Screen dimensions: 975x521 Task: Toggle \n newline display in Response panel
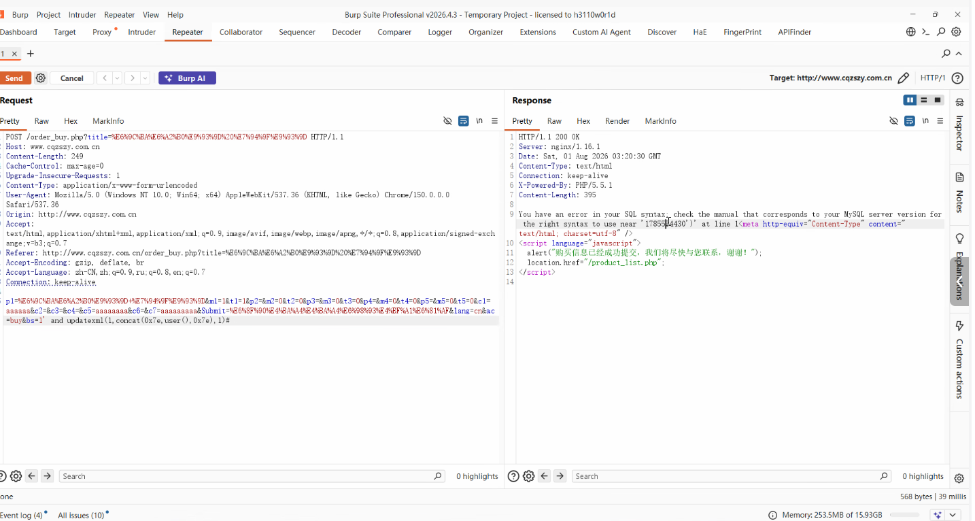pos(925,121)
